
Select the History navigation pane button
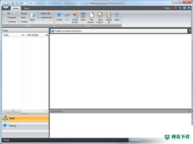coord(25,126)
